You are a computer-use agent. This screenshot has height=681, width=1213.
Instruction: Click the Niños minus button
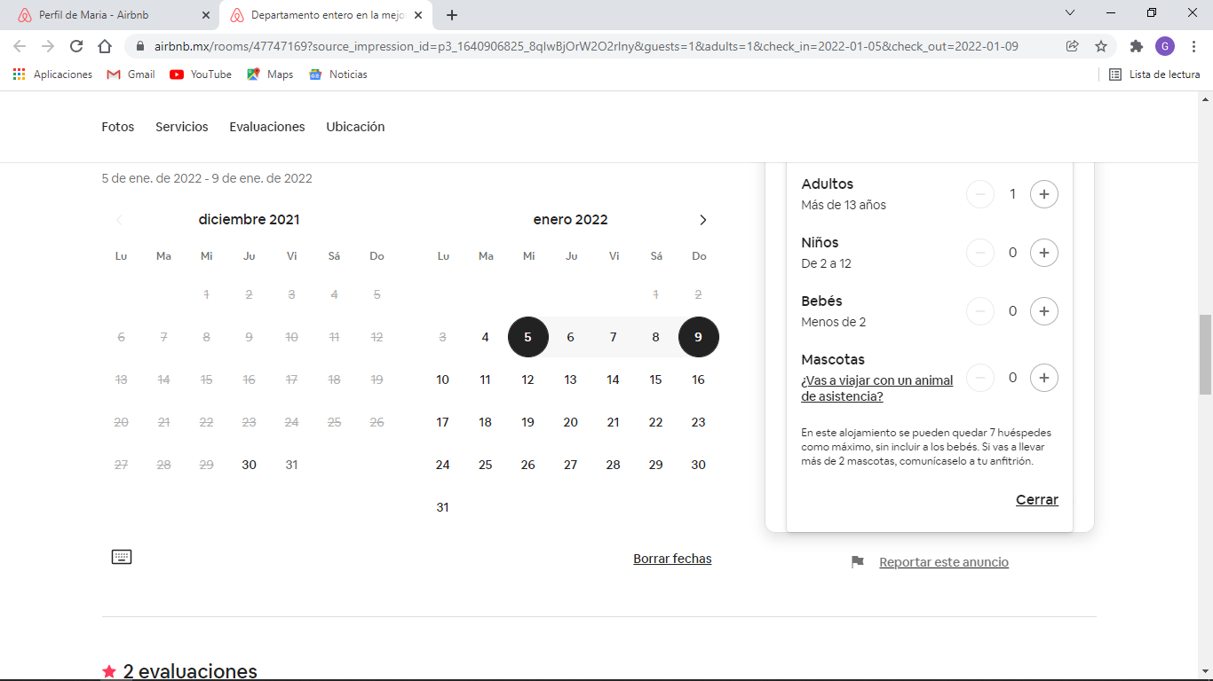[980, 253]
